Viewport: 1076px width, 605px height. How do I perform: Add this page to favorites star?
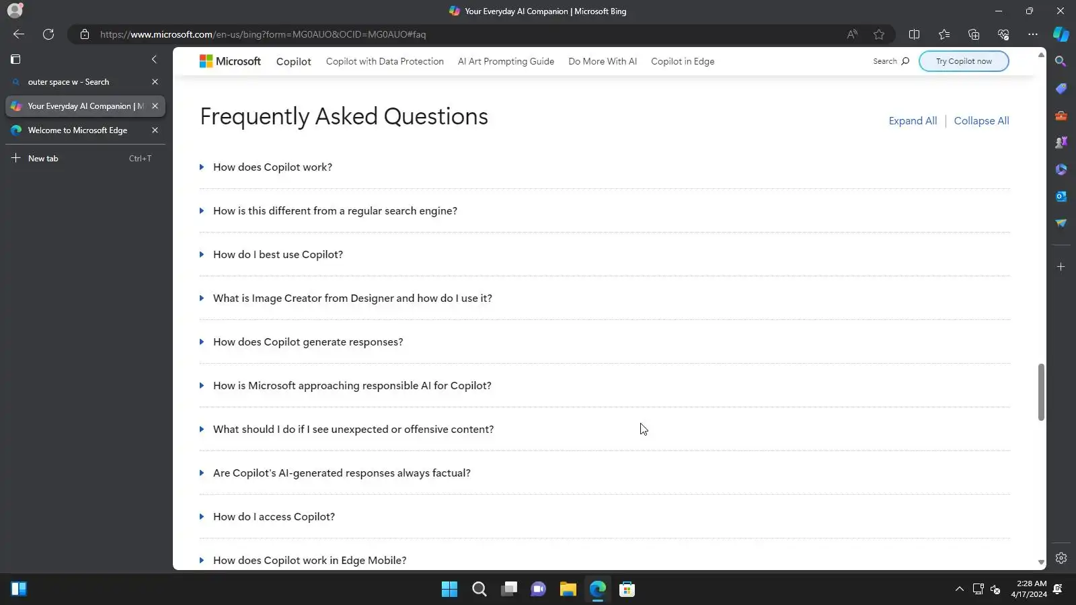click(x=879, y=34)
